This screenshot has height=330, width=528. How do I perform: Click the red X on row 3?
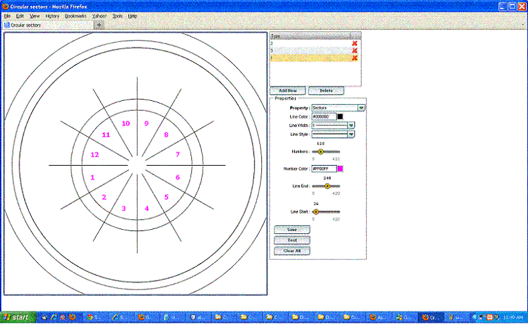(x=355, y=51)
